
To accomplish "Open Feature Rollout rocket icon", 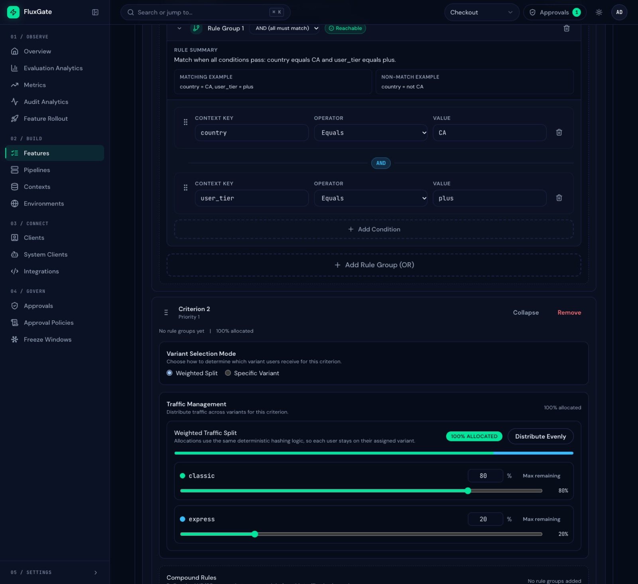I will tap(15, 119).
